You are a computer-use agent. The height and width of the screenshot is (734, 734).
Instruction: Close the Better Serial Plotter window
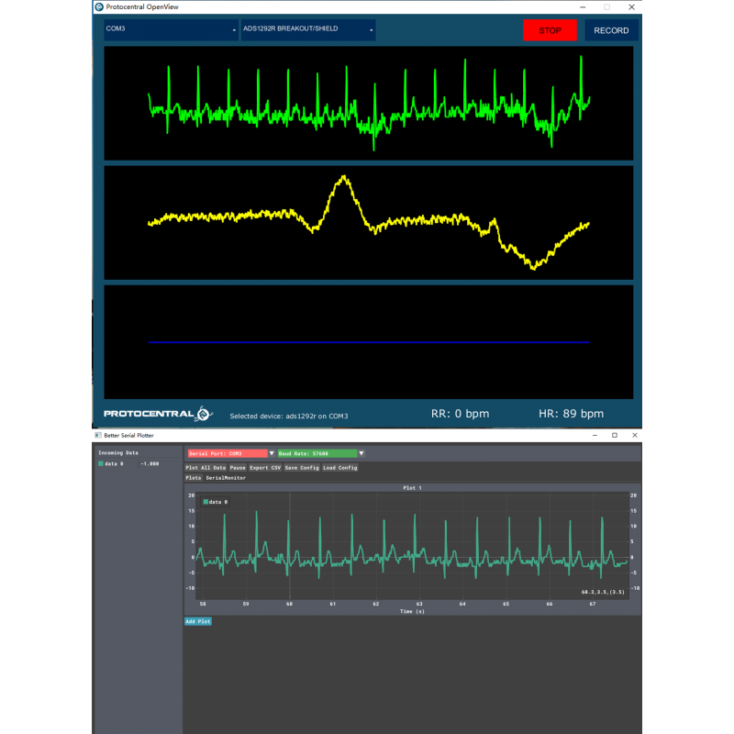point(635,435)
